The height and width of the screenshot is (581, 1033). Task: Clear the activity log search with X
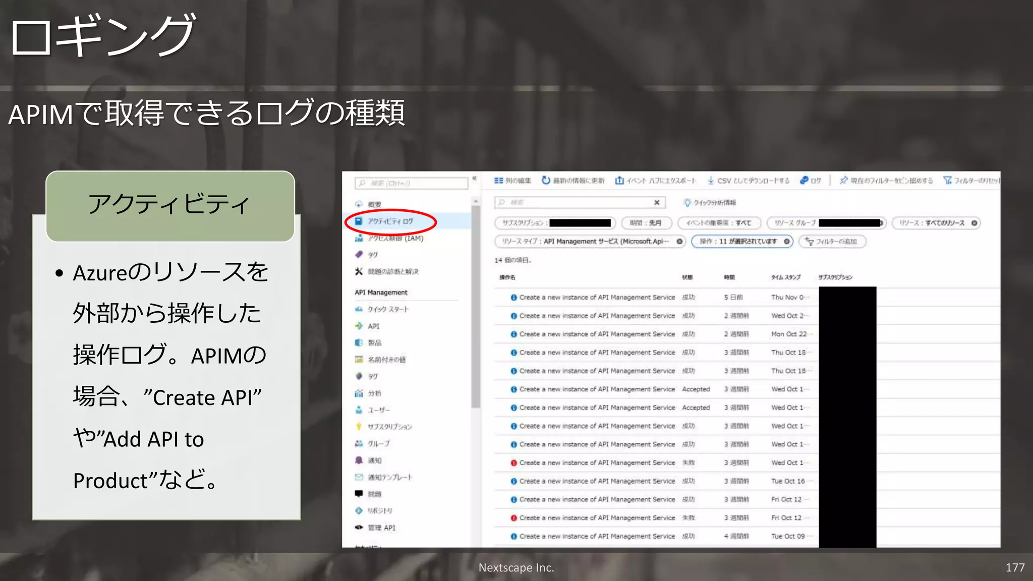pyautogui.click(x=657, y=203)
